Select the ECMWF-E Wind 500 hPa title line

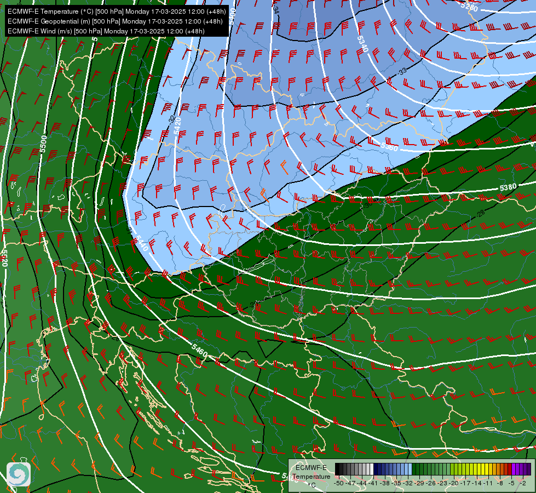click(x=106, y=31)
